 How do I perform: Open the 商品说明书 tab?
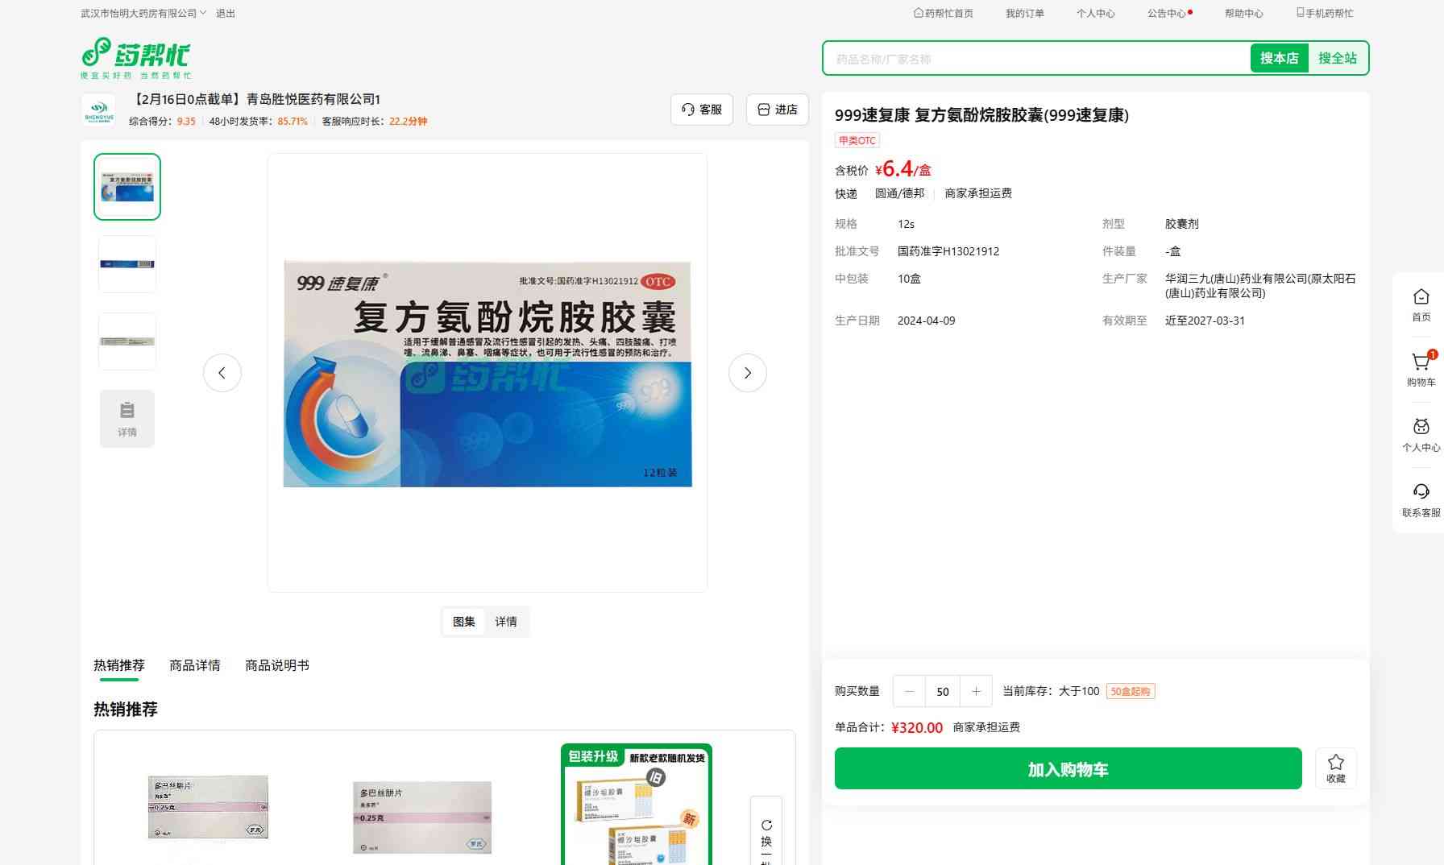coord(276,665)
